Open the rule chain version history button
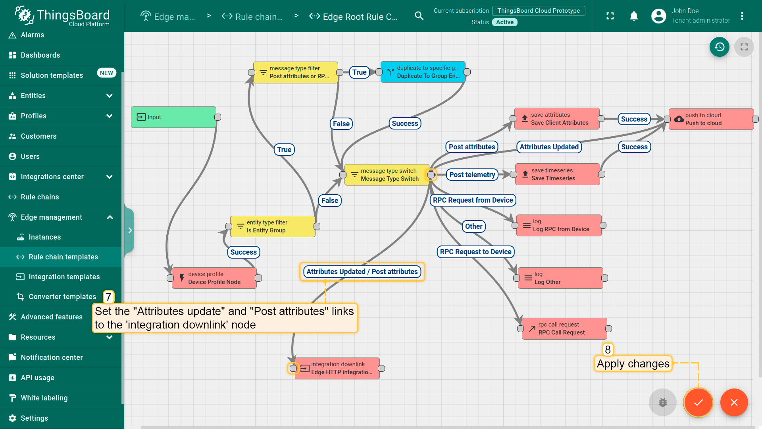Viewport: 762px width, 429px height. [x=719, y=47]
